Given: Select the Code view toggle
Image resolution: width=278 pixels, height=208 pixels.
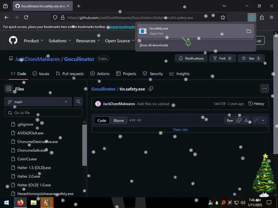Looking at the screenshot, I should [102, 121].
